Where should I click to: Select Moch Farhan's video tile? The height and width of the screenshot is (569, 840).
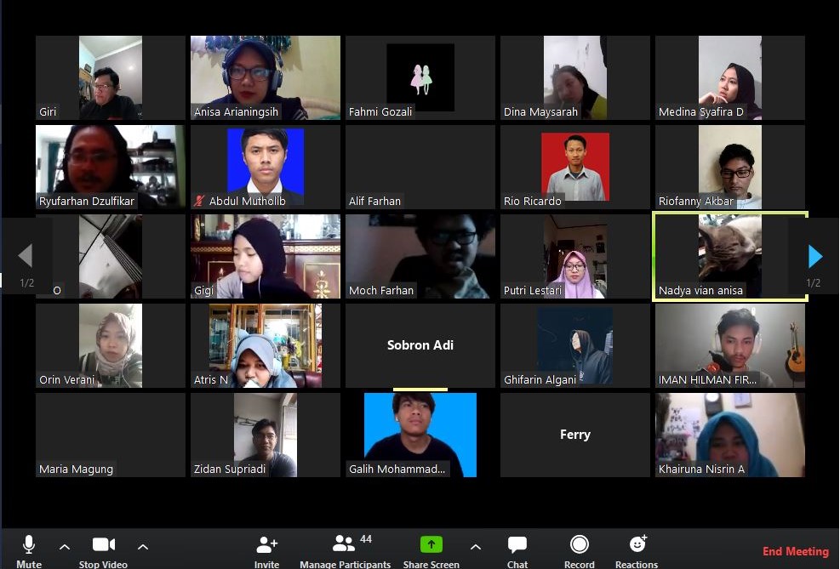pos(420,256)
